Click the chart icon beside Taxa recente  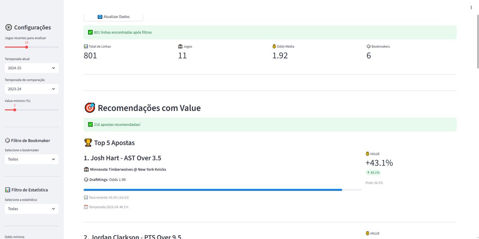tap(86, 198)
